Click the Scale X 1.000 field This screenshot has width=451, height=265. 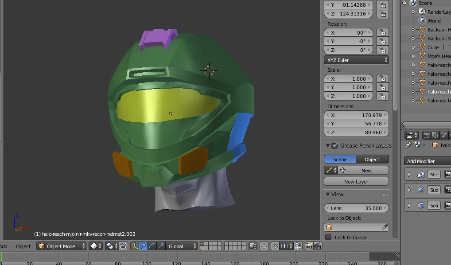tap(349, 78)
